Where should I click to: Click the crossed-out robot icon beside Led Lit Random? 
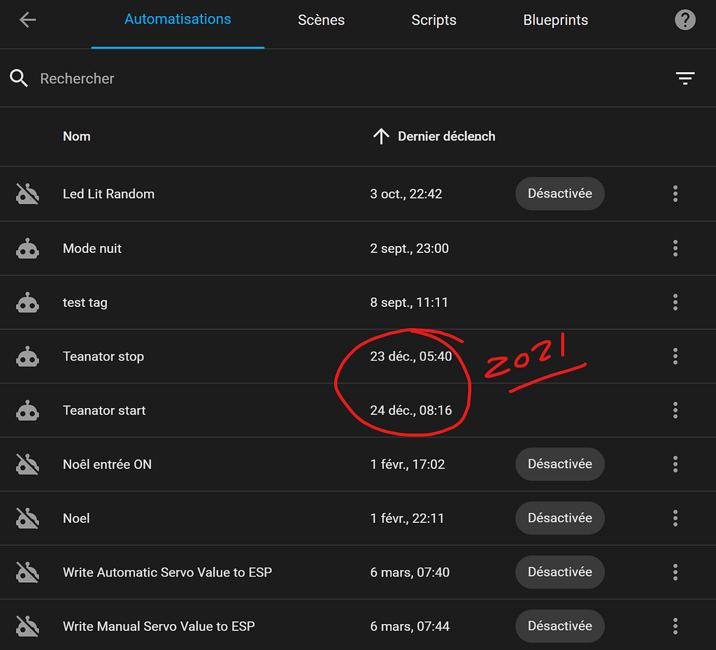tap(27, 194)
